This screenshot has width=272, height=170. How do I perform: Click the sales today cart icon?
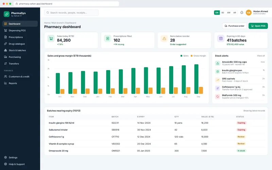(x=51, y=38)
